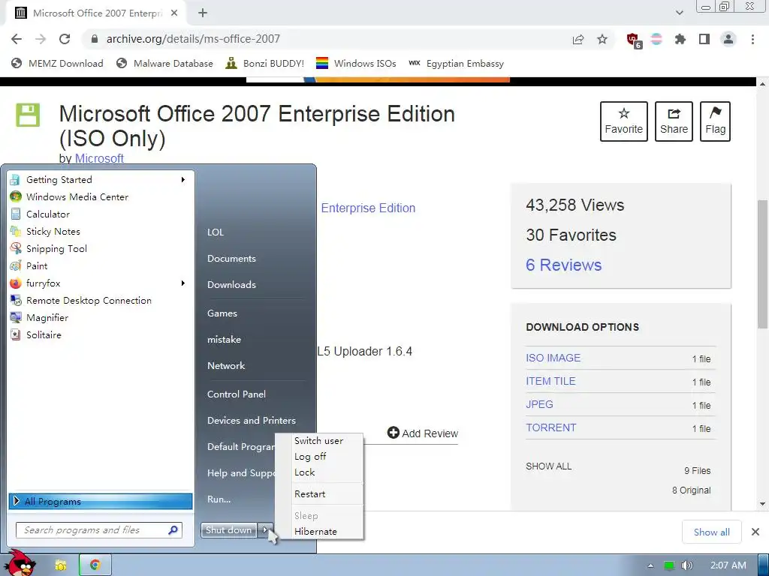Launch Windows Media Center
This screenshot has height=576, width=769.
(x=98, y=197)
